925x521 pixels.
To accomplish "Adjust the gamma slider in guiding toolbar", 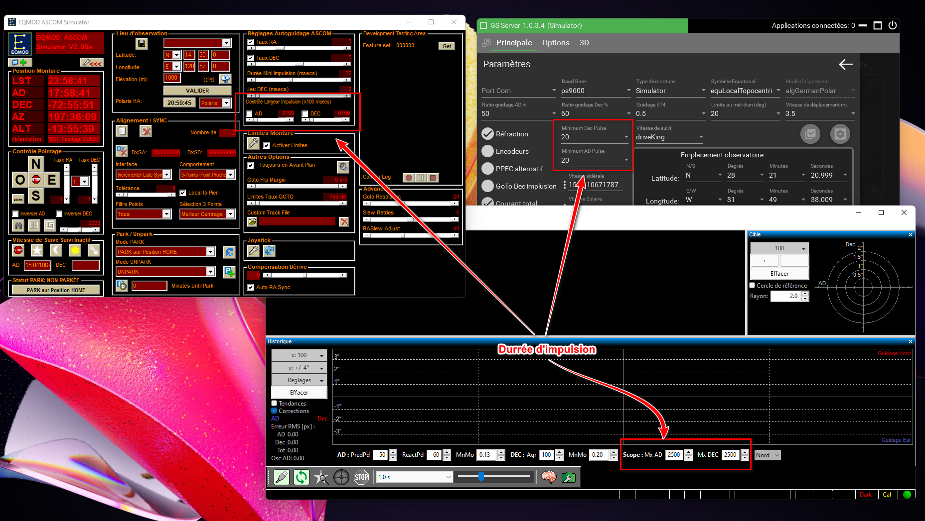I will pos(493,477).
